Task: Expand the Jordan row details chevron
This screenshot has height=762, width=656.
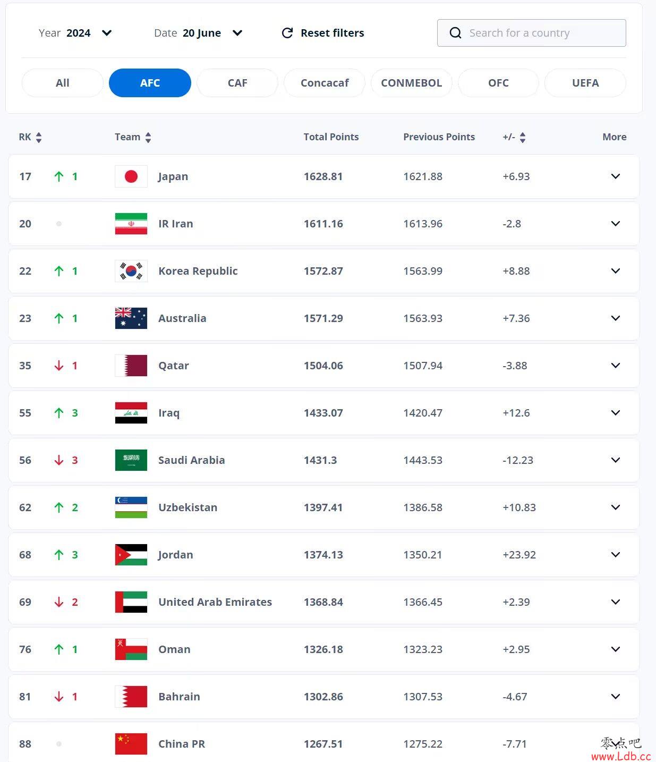Action: click(616, 555)
